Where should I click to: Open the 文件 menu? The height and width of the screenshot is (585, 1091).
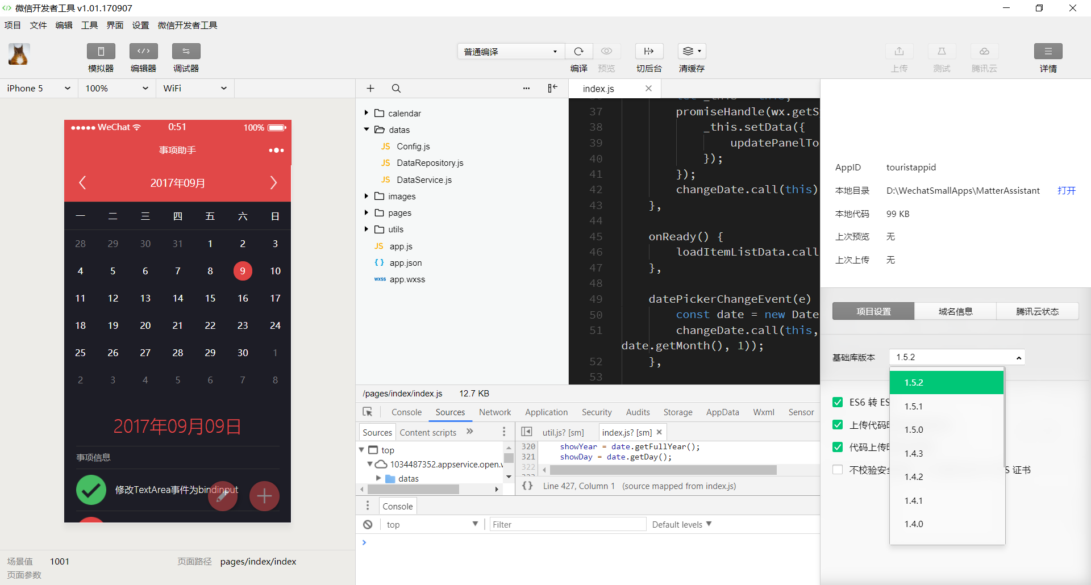point(38,25)
